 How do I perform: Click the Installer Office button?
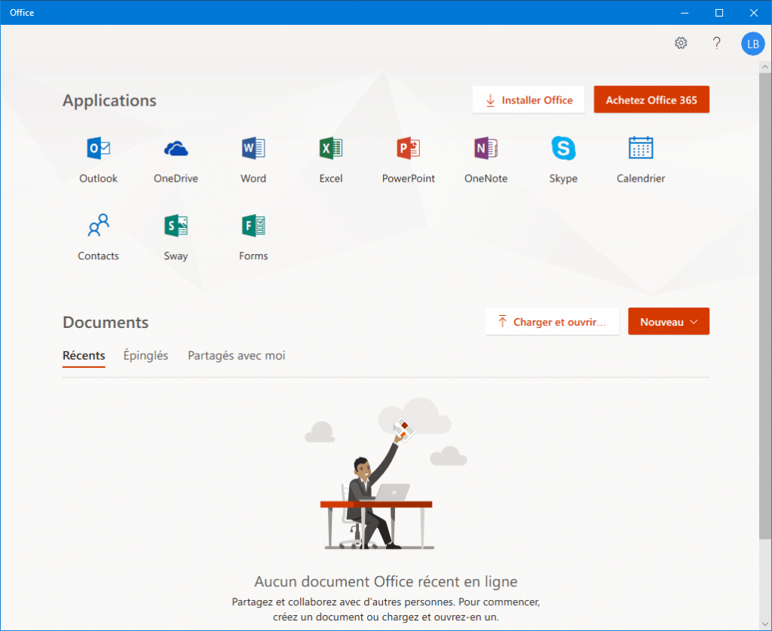click(x=528, y=100)
